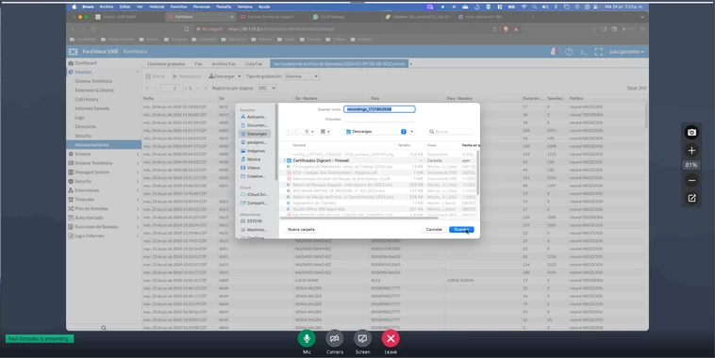Open the list view options dropdown in the dialog
Viewport: 715px width, 358px height.
tap(309, 132)
